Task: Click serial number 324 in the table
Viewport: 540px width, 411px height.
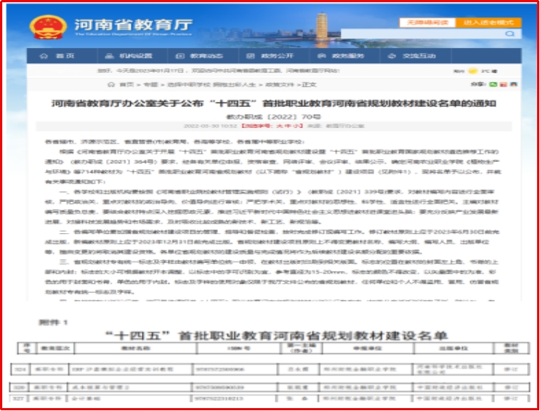Action: tap(20, 370)
